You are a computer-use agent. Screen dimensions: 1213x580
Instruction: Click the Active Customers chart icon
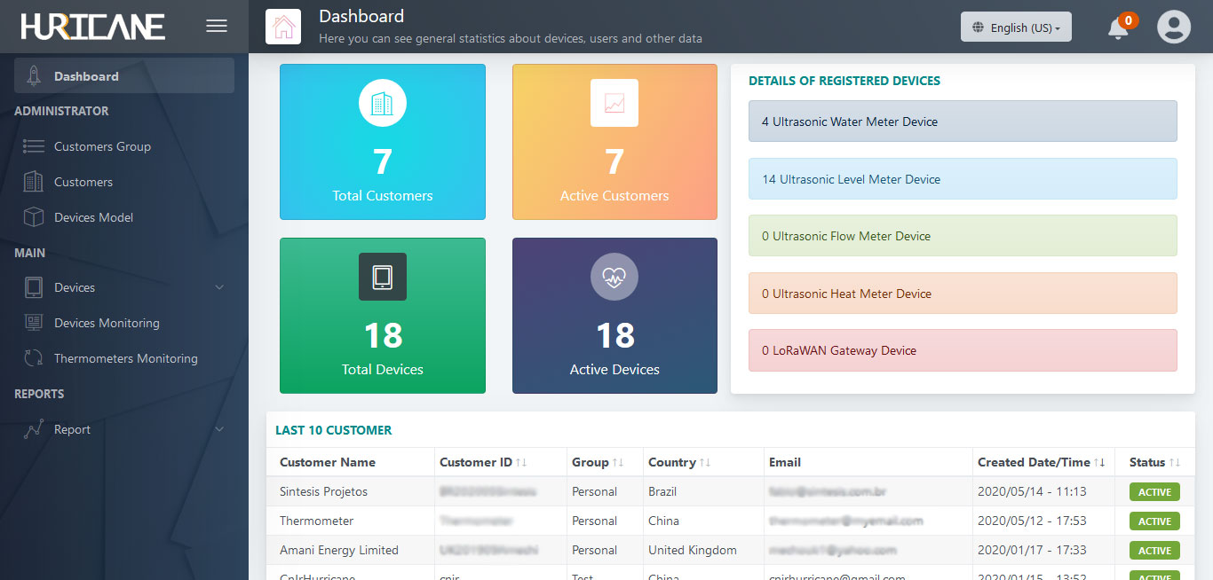point(614,104)
